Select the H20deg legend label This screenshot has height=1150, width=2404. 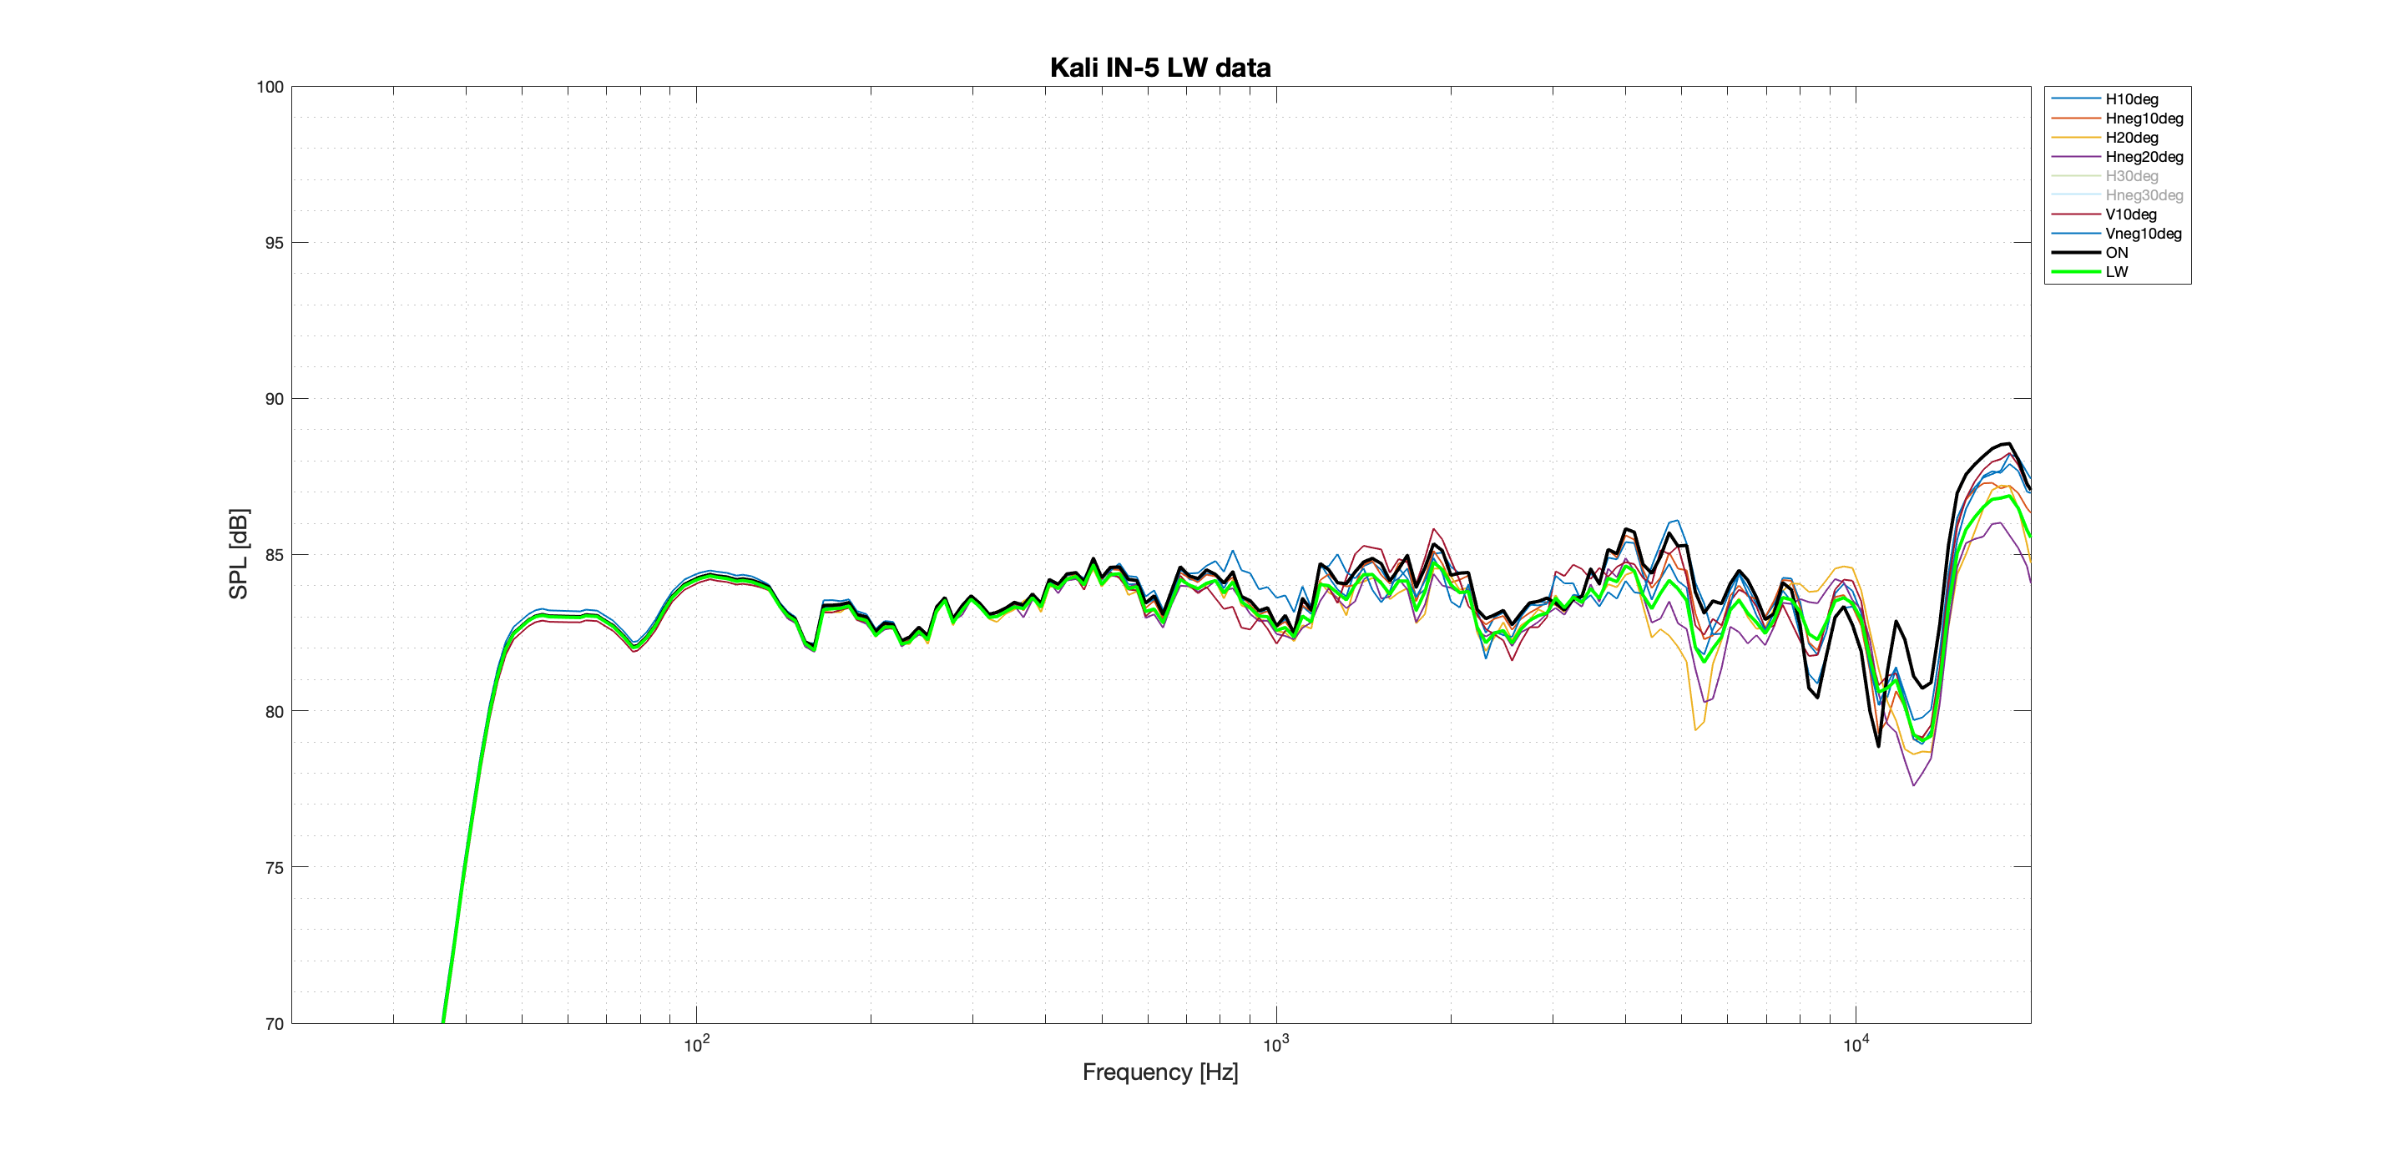tap(2132, 137)
